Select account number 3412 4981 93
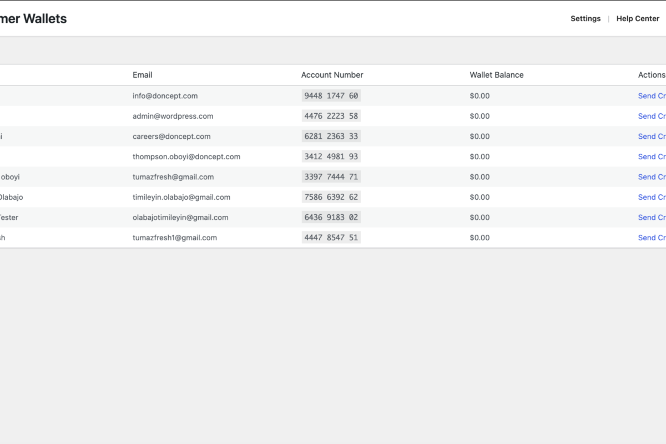 [331, 157]
